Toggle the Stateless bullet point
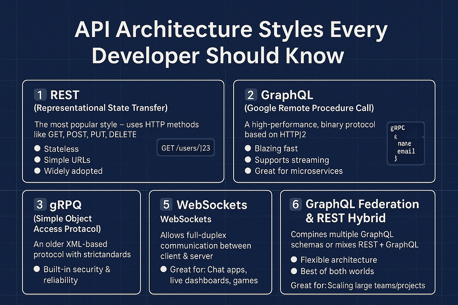 point(37,149)
